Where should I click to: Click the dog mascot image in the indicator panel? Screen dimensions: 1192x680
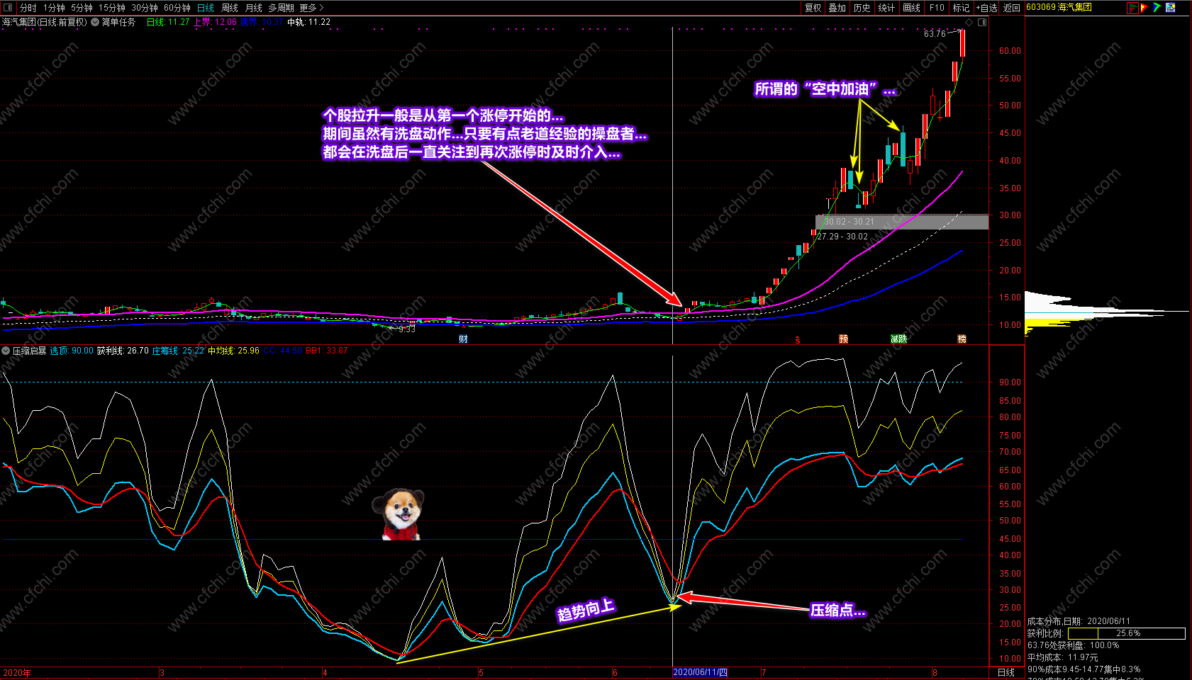(399, 514)
